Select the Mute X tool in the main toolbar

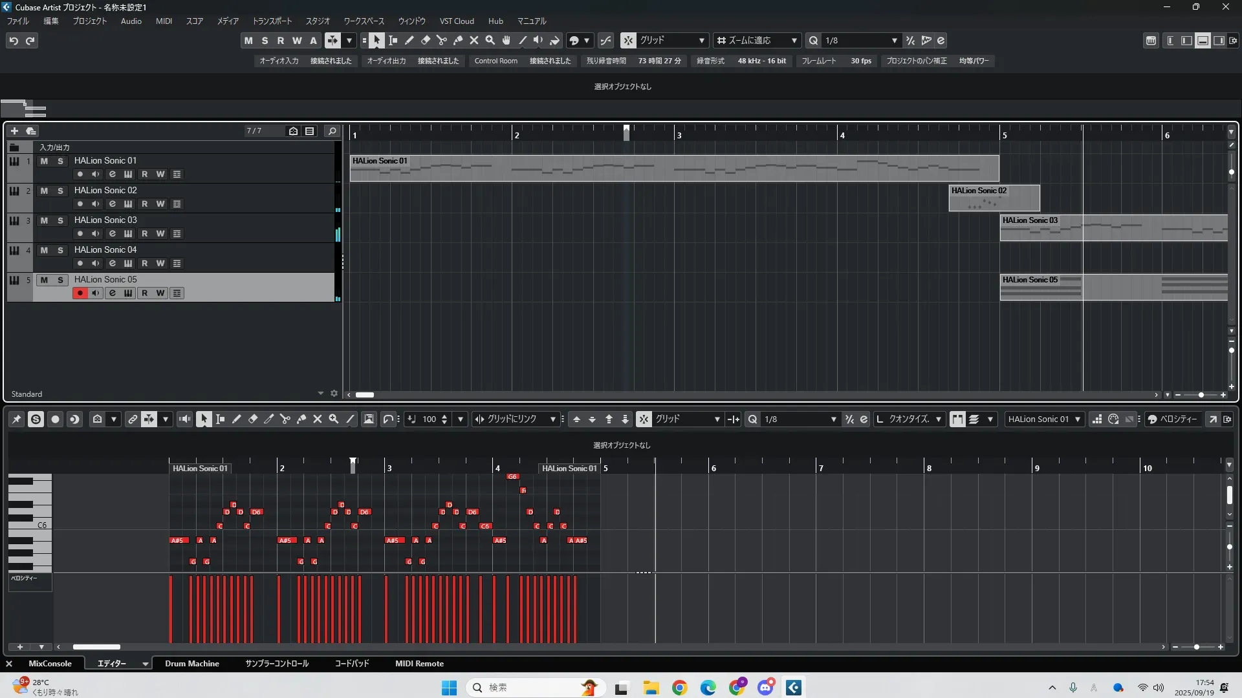(474, 41)
